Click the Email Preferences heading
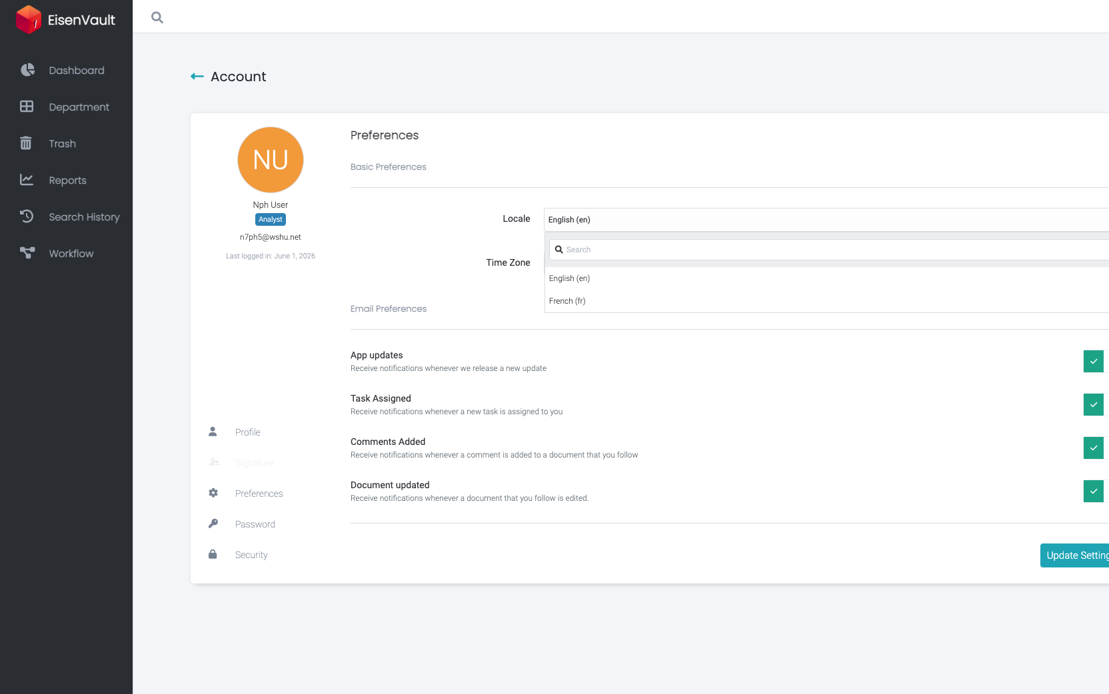The image size is (1109, 694). [x=389, y=309]
